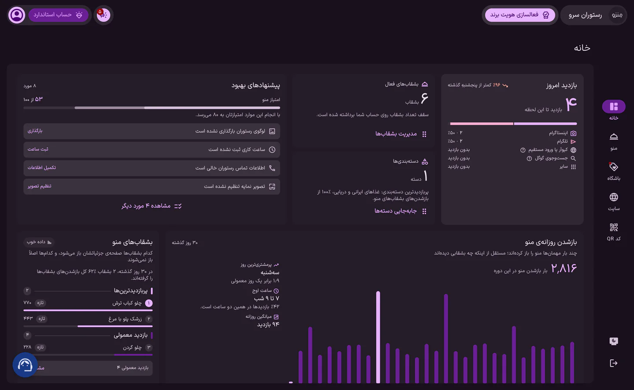This screenshot has width=634, height=390.
Task: Open the user profile avatar
Action: [17, 15]
